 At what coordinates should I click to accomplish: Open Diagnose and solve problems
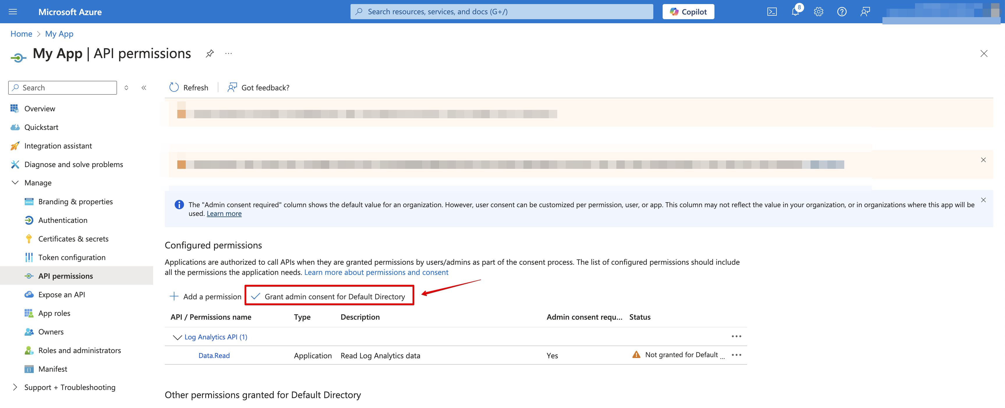point(73,164)
